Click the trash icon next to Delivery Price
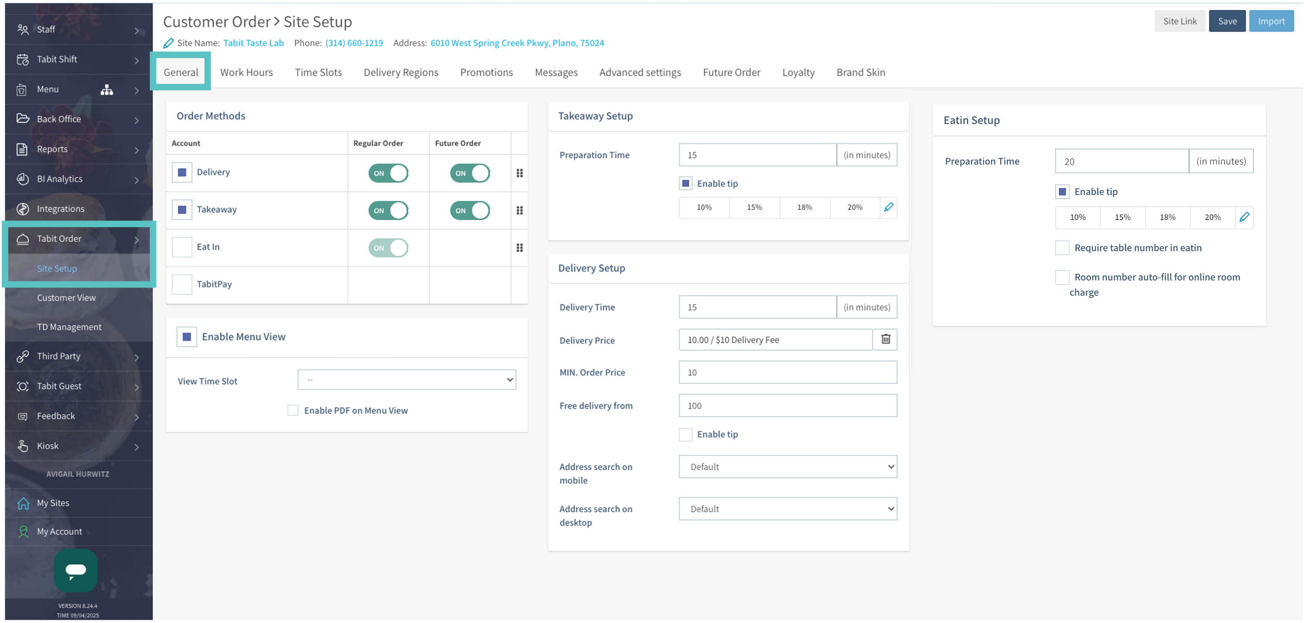This screenshot has height=623, width=1304. coord(885,340)
